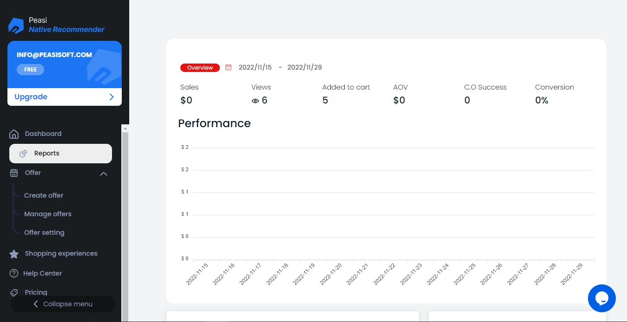This screenshot has height=322, width=627.
Task: Click the Upgrade arrow chevron
Action: [111, 97]
